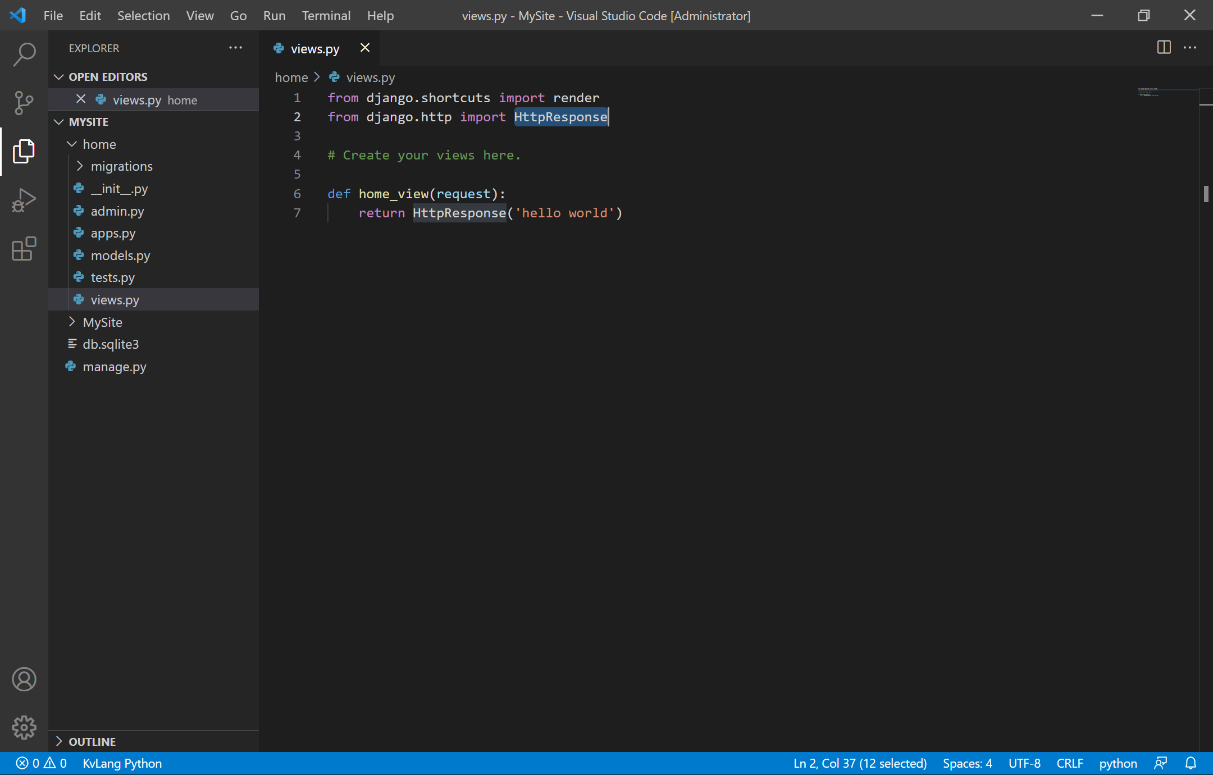Change file encoding UTF-8
Screen dimensions: 1213x775
[x=1024, y=763]
